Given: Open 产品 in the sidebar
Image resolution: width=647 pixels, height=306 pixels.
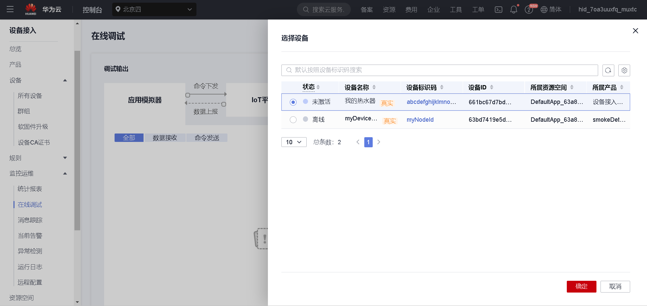Looking at the screenshot, I should click(x=16, y=65).
